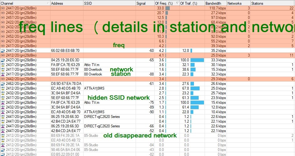Click the greyed 85-Studio network icon with 2 stations
The image size is (295, 156).
coord(3,136)
